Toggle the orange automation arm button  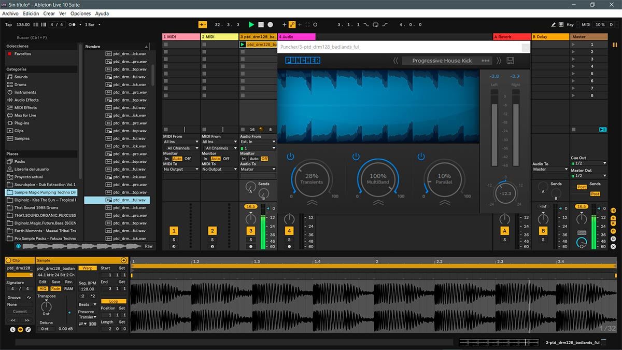292,24
